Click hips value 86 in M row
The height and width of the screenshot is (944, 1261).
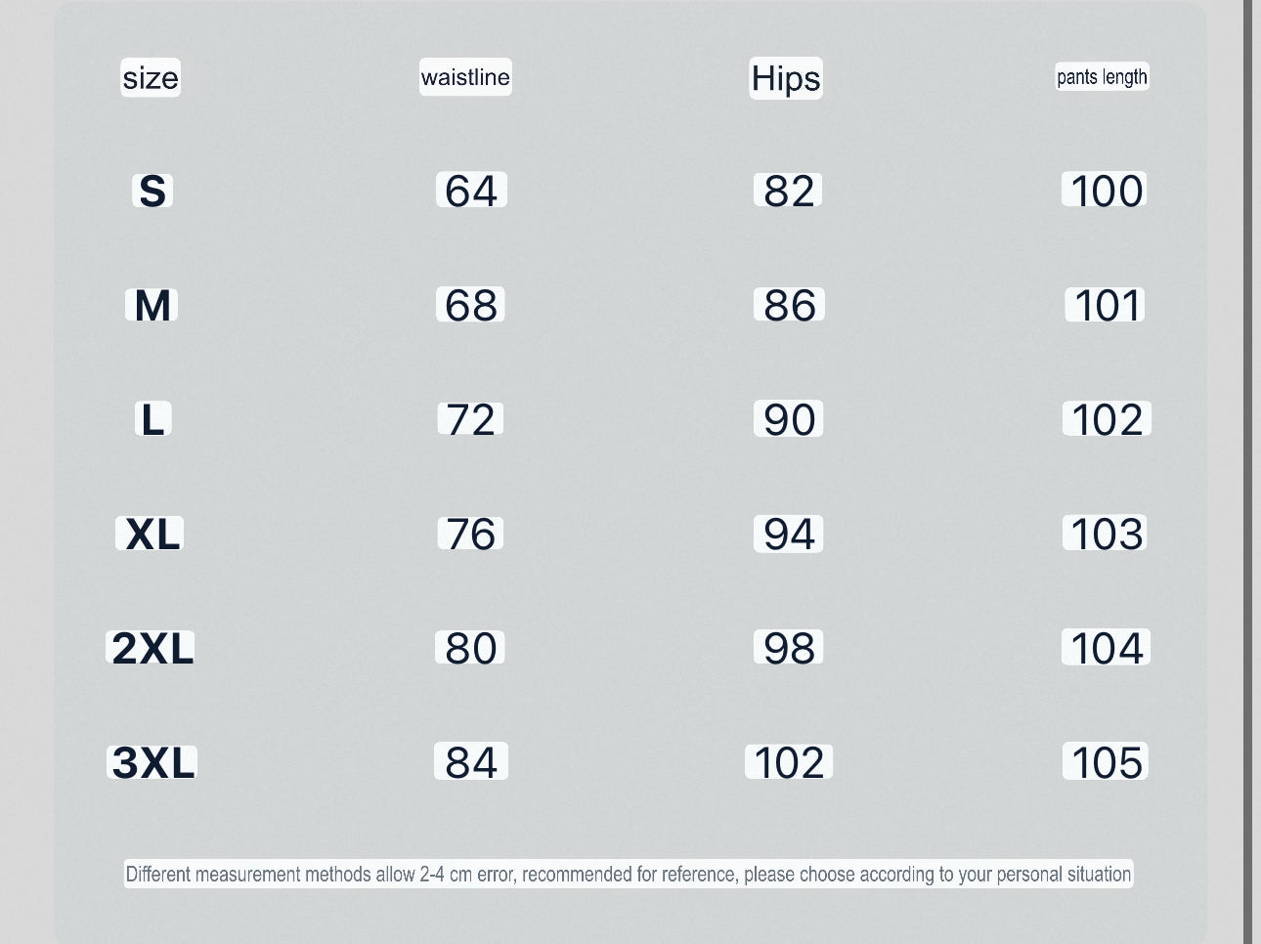789,305
